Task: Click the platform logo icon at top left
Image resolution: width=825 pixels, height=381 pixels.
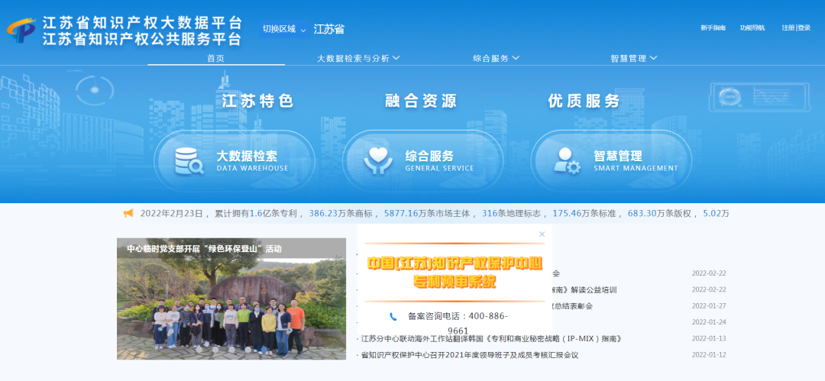Action: point(21,31)
